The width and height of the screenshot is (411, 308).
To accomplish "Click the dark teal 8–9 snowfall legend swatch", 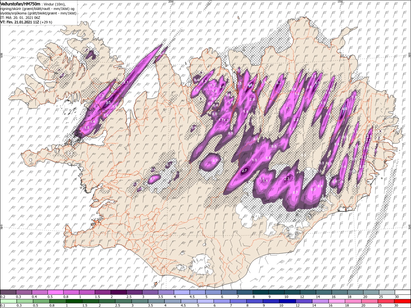I will pos(260,292).
